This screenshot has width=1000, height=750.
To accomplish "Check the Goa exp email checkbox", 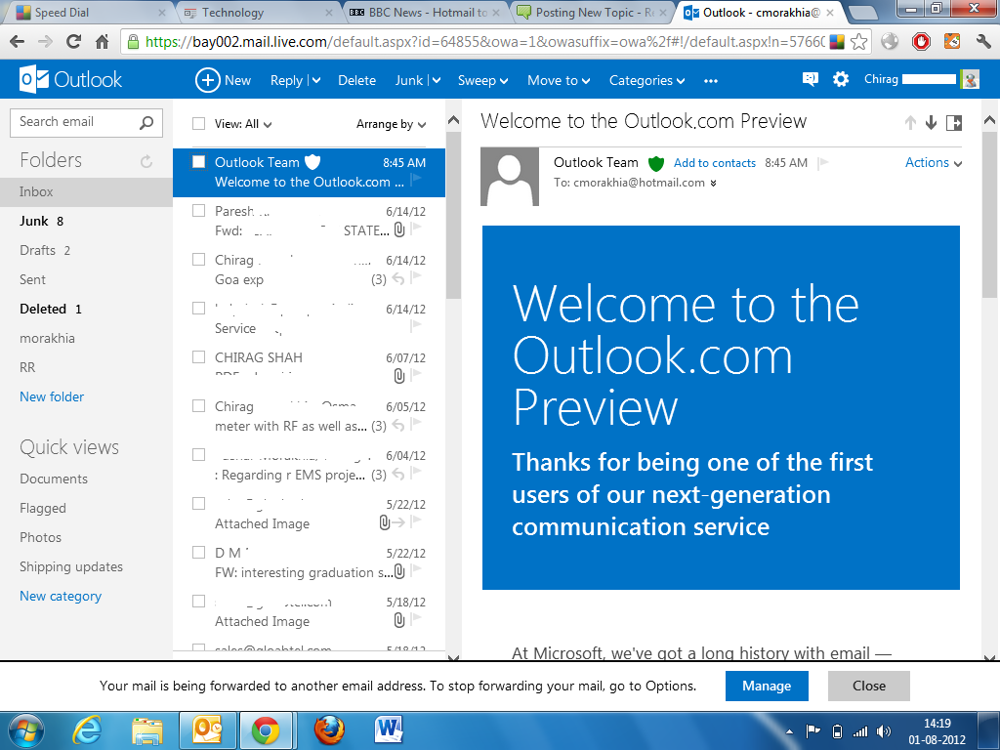I will 199,260.
